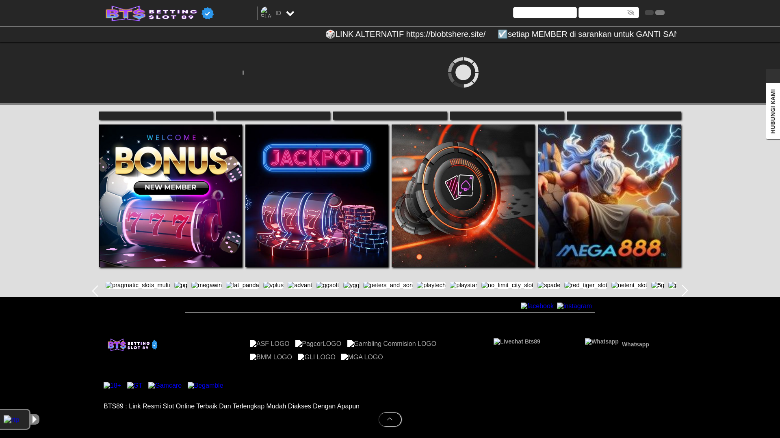This screenshot has width=780, height=438.
Task: View the Gambling Commision LOGO
Action: [x=392, y=344]
